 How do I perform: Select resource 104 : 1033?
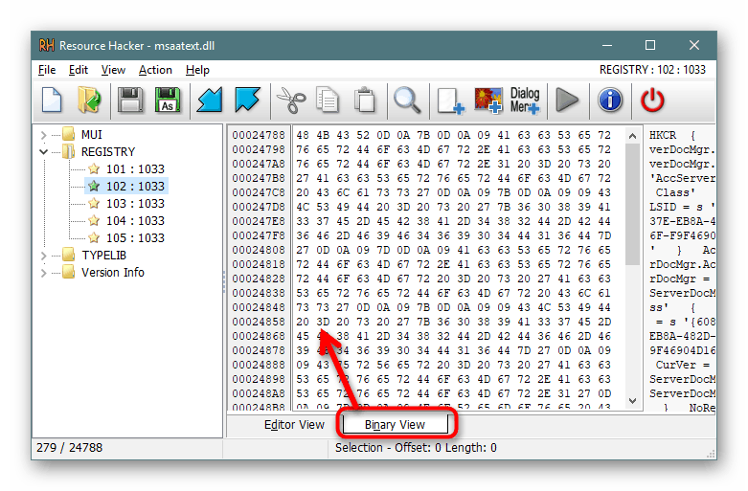[x=135, y=221]
